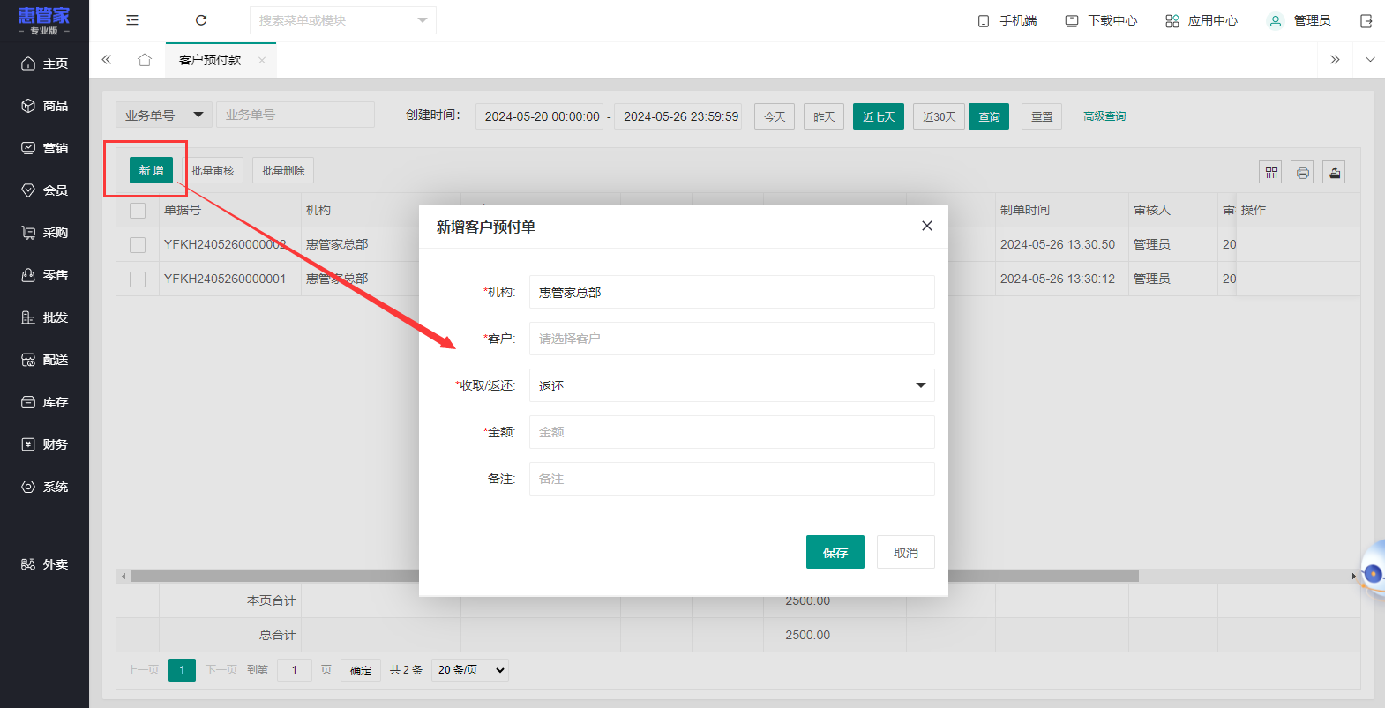Screen dimensions: 1385x708
Task: Open the 库存 inventory sidebar menu
Action: point(44,402)
